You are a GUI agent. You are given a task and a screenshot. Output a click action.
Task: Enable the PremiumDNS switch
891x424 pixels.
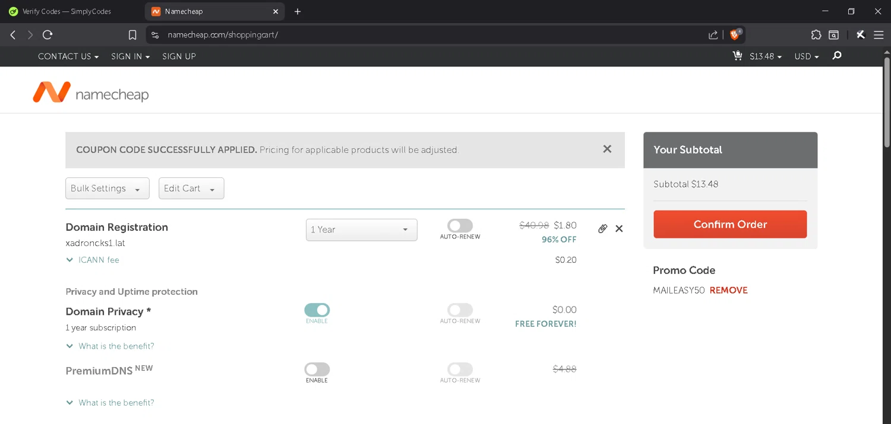tap(317, 369)
